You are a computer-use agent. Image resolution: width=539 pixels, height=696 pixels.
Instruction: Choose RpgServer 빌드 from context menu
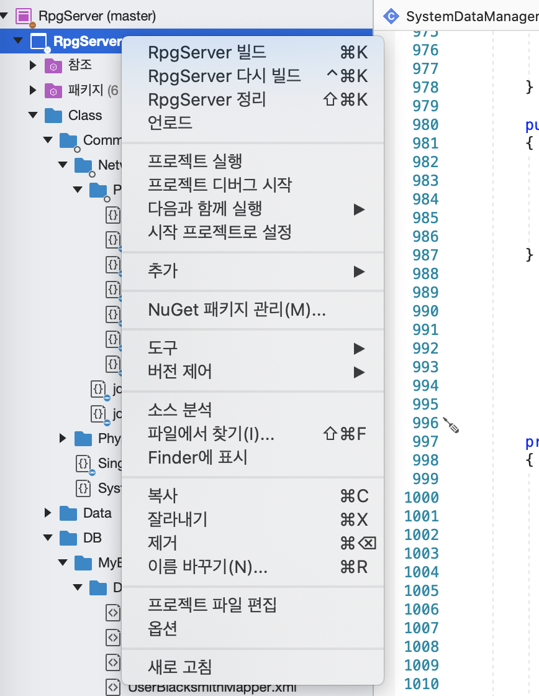coord(252,52)
